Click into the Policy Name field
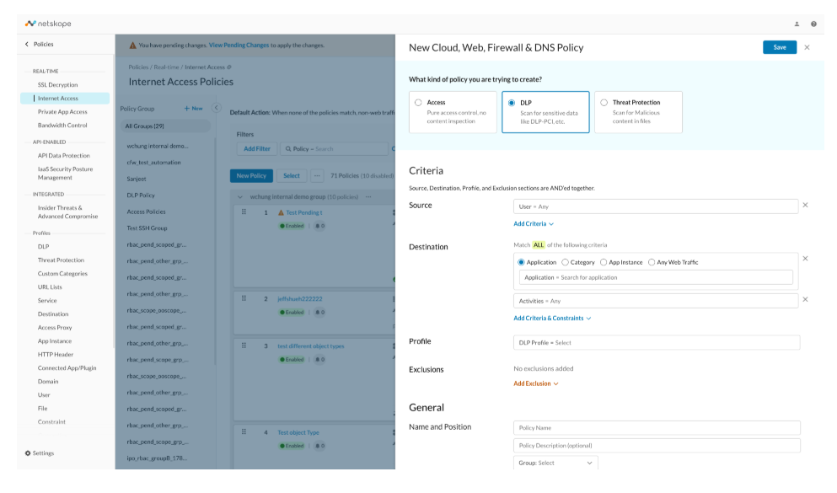 (657, 428)
